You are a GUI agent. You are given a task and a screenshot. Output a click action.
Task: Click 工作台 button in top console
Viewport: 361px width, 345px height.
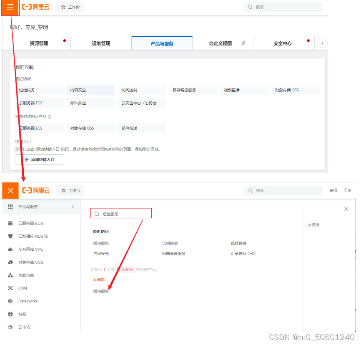[x=70, y=7]
